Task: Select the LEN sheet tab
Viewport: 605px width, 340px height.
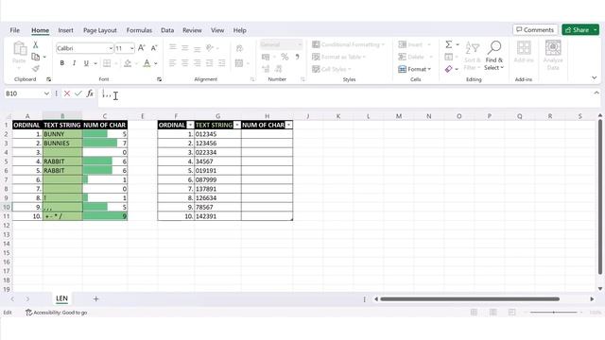Action: (x=61, y=298)
